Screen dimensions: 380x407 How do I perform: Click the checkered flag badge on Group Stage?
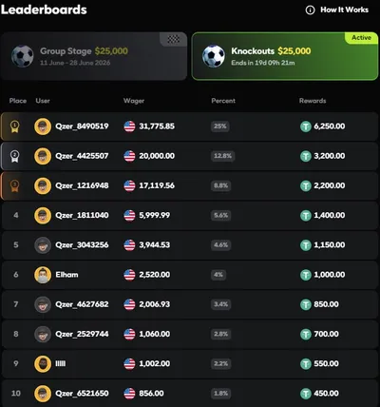click(173, 39)
